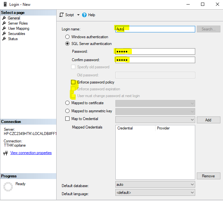Click in the Login name field
223x201 pixels.
[155, 29]
